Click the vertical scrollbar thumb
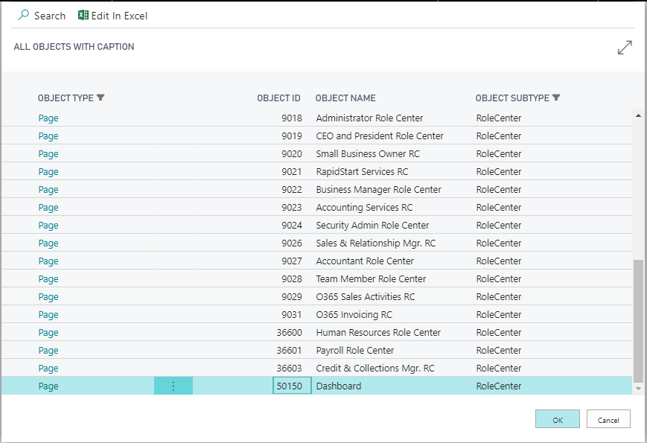Viewport: 647px width, 443px height. coord(638,321)
